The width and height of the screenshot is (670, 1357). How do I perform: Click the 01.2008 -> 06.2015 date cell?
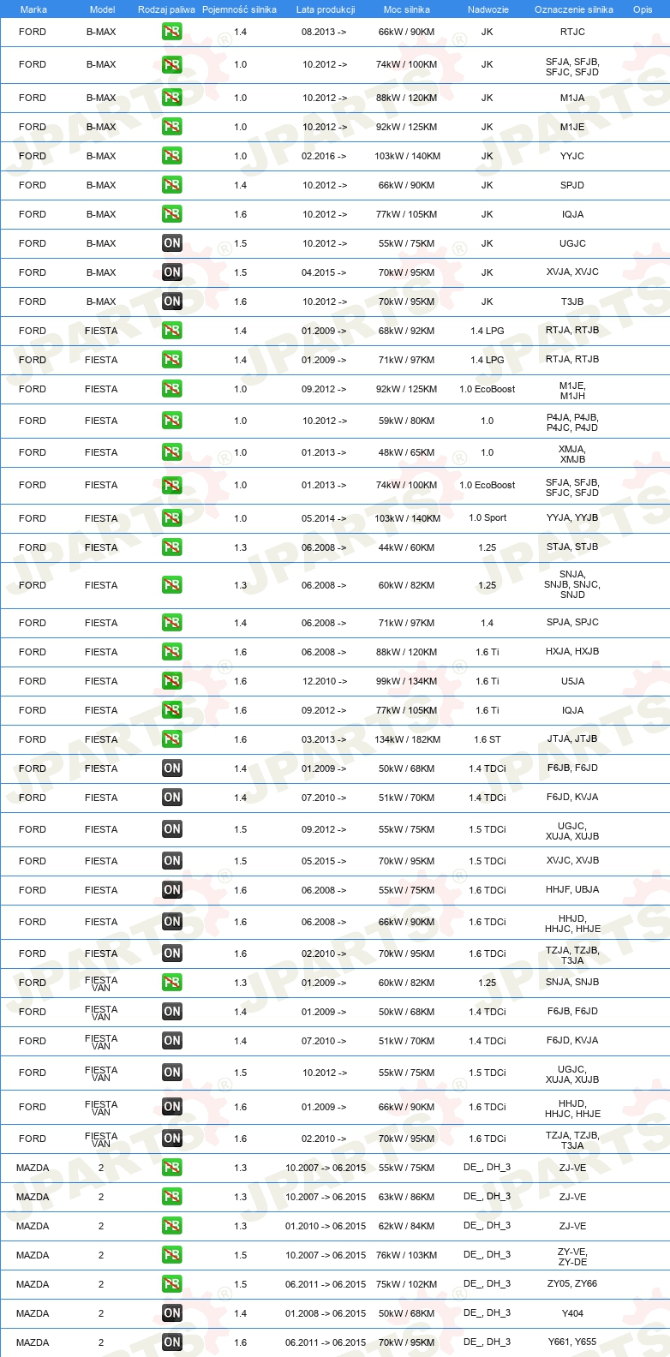326,1313
